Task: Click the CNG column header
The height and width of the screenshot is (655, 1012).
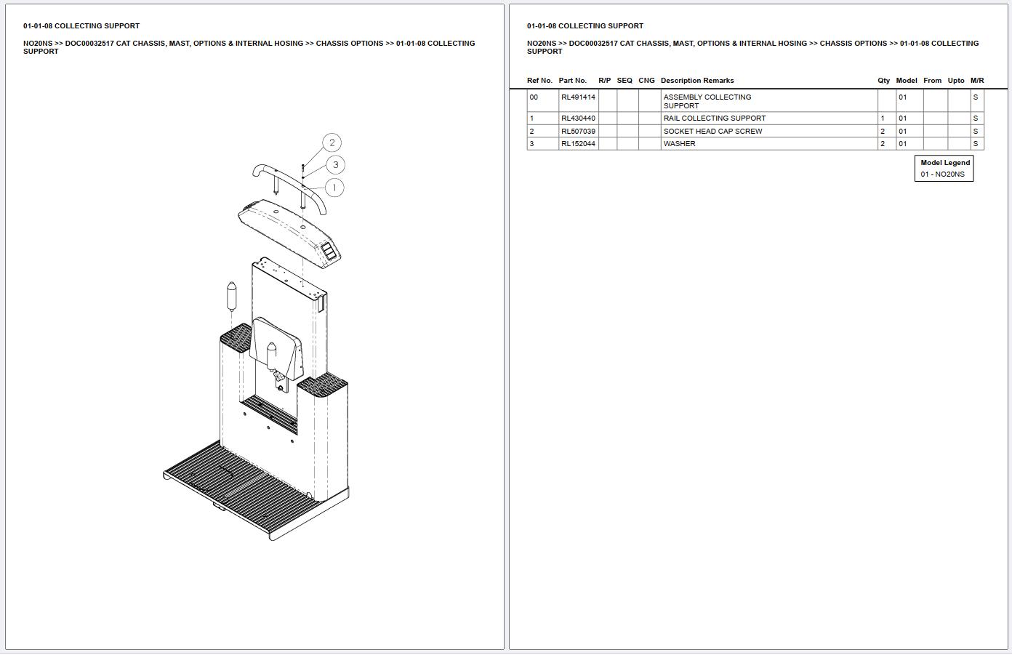Action: 646,81
